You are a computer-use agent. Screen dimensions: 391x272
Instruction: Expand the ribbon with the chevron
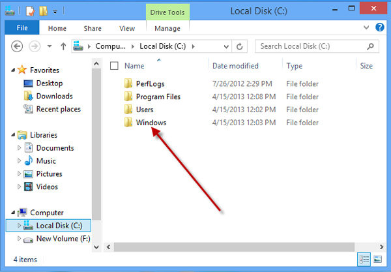(366, 27)
